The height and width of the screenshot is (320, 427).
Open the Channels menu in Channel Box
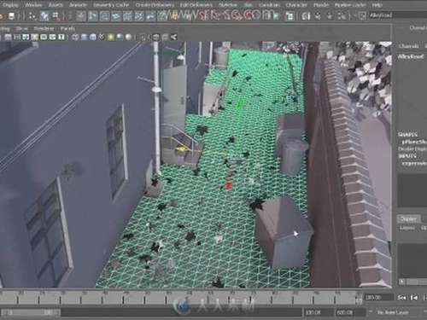[x=408, y=46]
